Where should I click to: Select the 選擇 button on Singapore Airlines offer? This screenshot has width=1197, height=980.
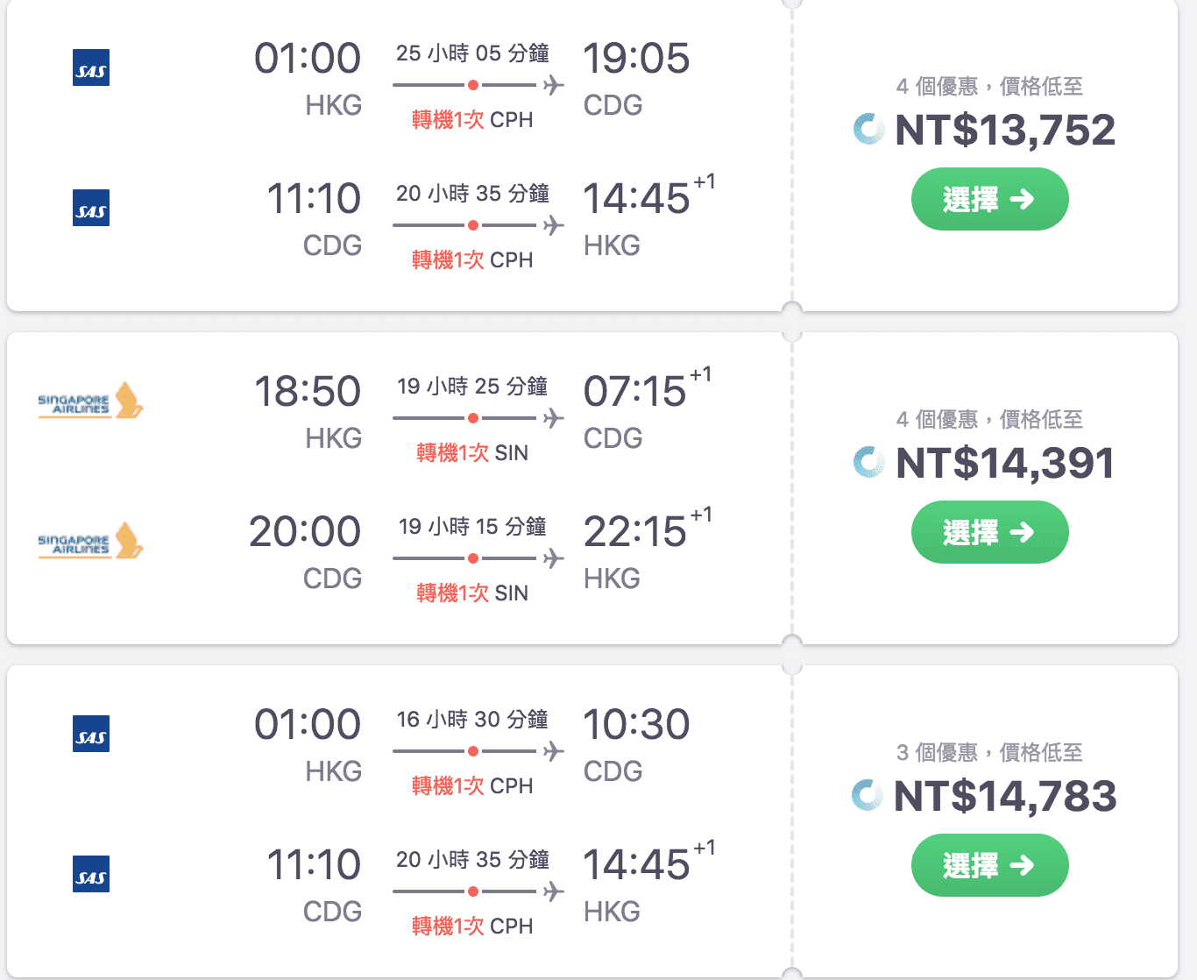989,532
